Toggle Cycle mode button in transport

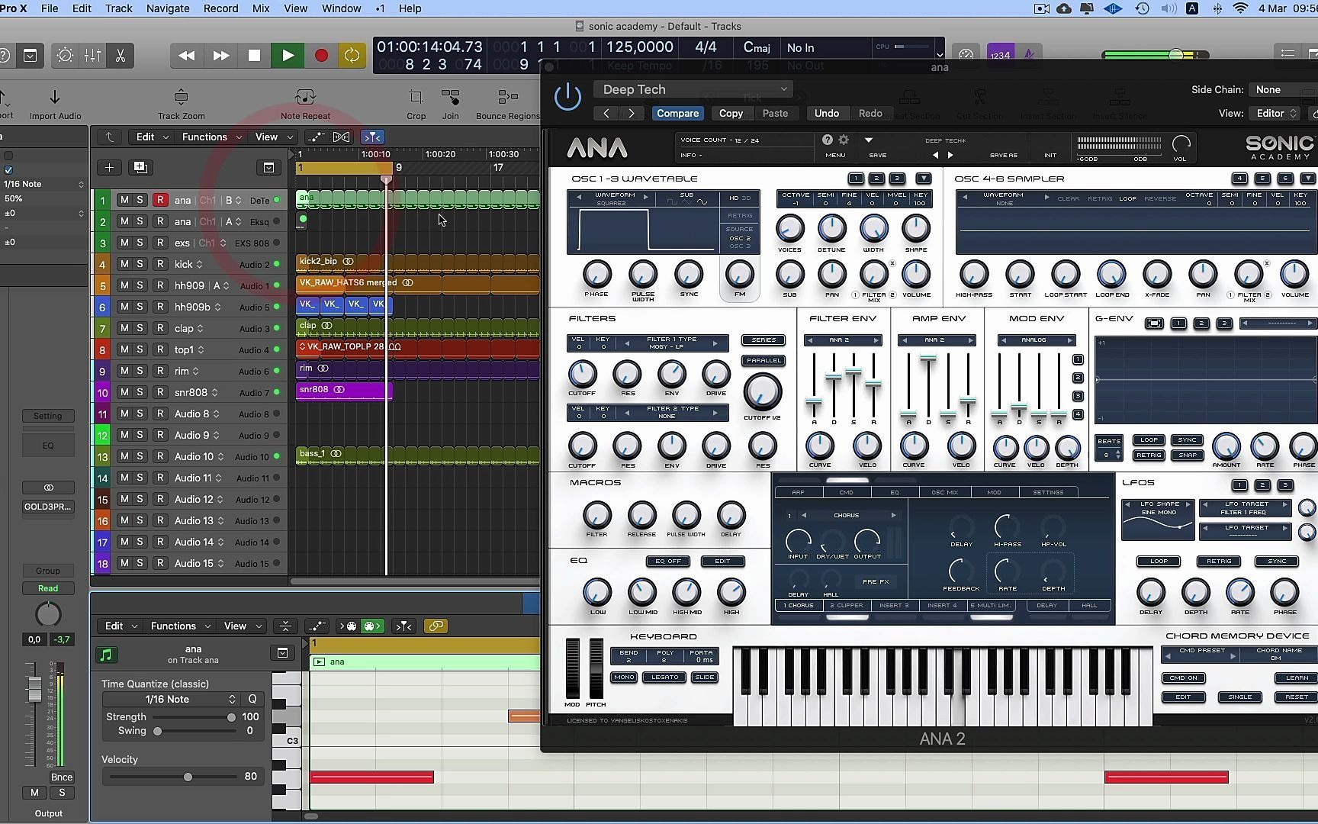pyautogui.click(x=352, y=56)
